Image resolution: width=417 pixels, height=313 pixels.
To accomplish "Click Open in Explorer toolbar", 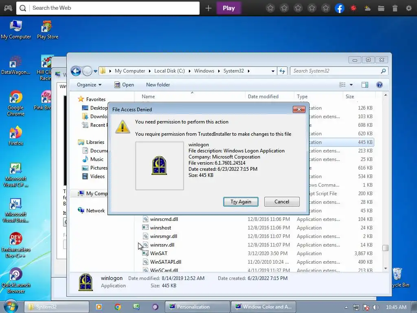I will coord(124,85).
